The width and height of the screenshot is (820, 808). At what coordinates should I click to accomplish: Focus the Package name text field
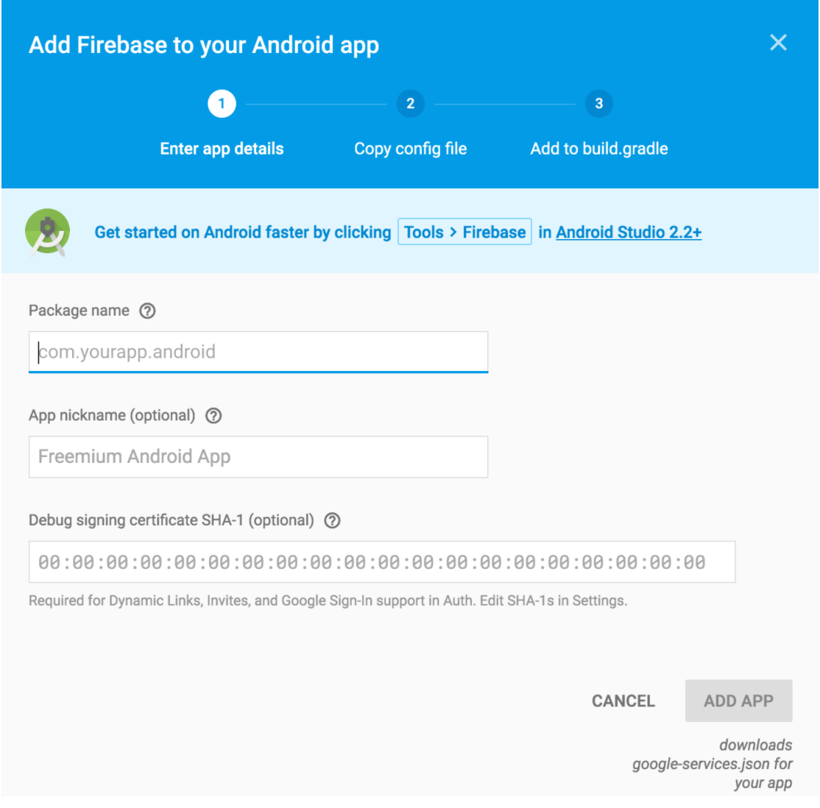tap(258, 352)
